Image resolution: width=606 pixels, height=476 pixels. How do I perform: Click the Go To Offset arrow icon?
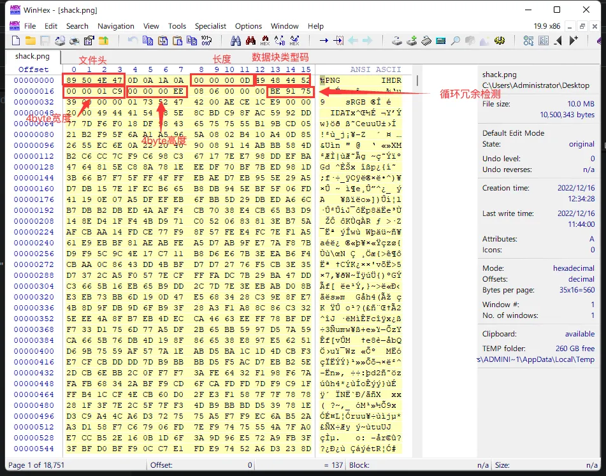point(324,41)
